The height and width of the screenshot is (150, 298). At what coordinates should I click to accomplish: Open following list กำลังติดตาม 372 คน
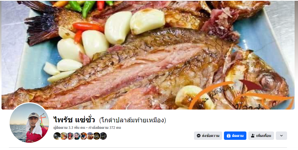point(105,128)
